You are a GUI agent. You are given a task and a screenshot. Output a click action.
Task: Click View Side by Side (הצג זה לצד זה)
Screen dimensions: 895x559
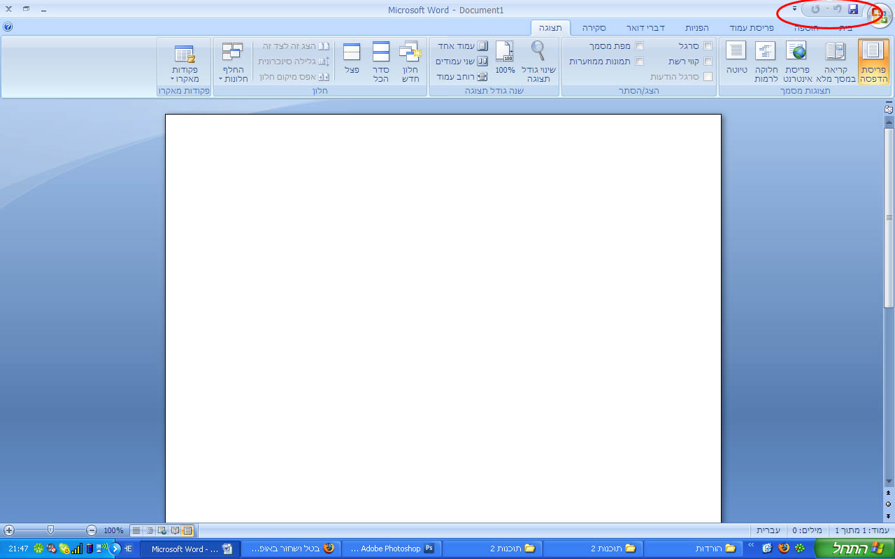click(296, 46)
